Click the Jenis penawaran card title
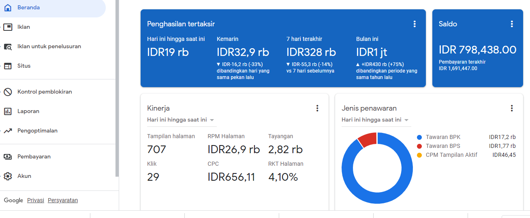The image size is (530, 218). [369, 108]
